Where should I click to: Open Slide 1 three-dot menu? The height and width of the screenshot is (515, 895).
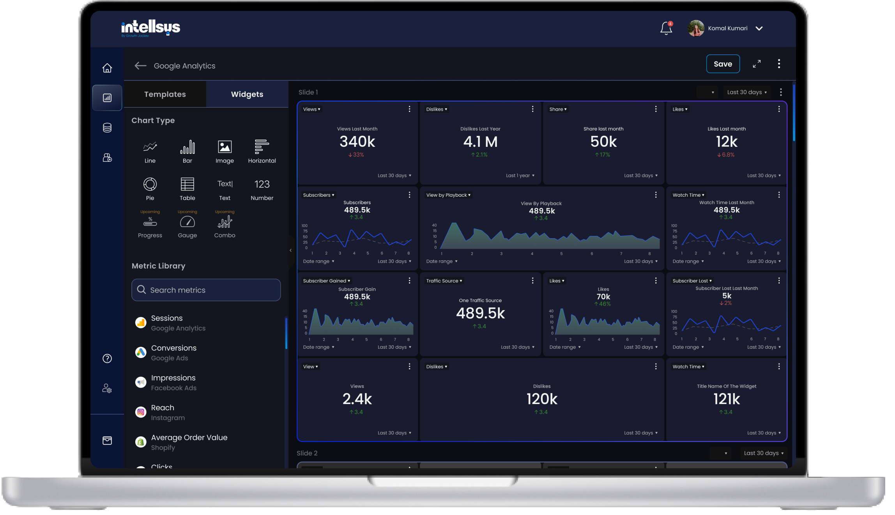click(x=781, y=92)
